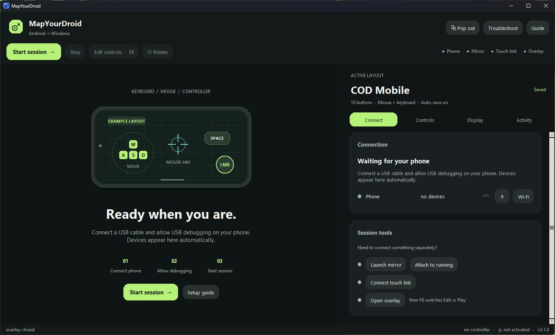Click Connect touch link

(391, 283)
